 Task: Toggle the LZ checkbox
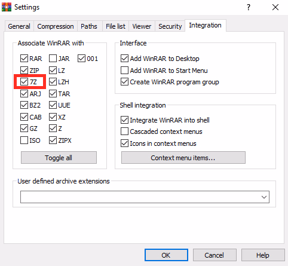pos(53,71)
